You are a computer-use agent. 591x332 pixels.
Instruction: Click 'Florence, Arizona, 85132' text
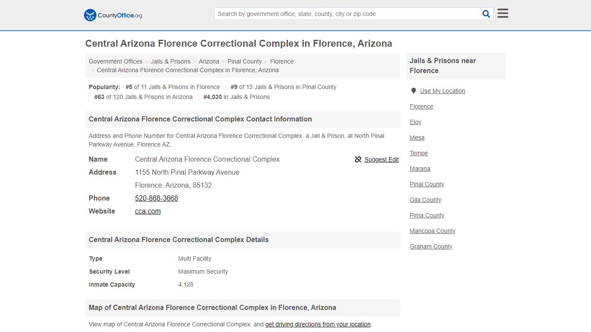tap(173, 185)
